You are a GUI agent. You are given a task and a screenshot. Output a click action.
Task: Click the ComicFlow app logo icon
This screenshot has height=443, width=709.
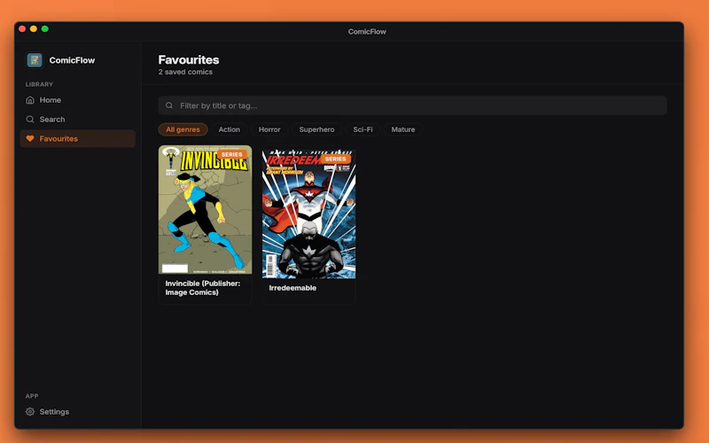[x=35, y=60]
